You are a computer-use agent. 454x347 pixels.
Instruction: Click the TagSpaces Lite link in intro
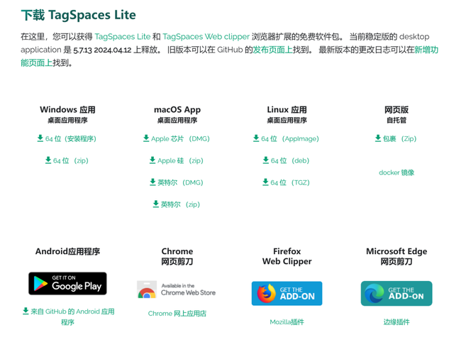pos(123,37)
